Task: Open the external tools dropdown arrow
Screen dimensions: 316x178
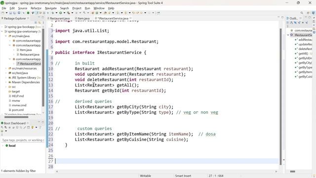Action: click(72, 13)
